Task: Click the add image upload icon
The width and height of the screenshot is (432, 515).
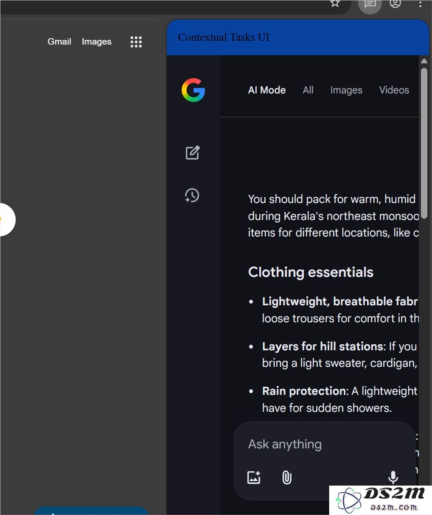Action: pyautogui.click(x=254, y=477)
